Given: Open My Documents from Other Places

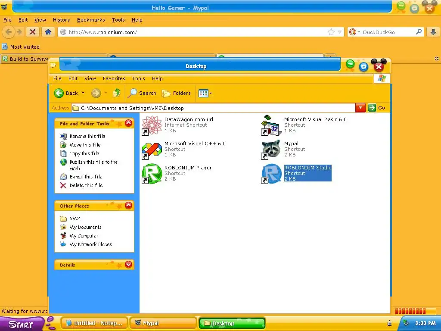Looking at the screenshot, I should 86,228.
